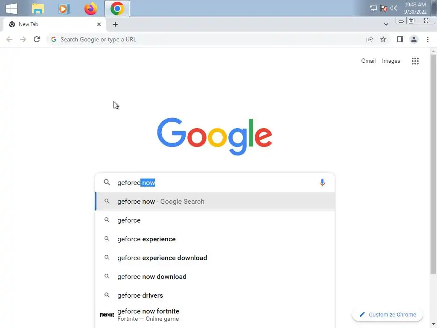Pick 'geforce drivers' suggestion

coord(215,295)
